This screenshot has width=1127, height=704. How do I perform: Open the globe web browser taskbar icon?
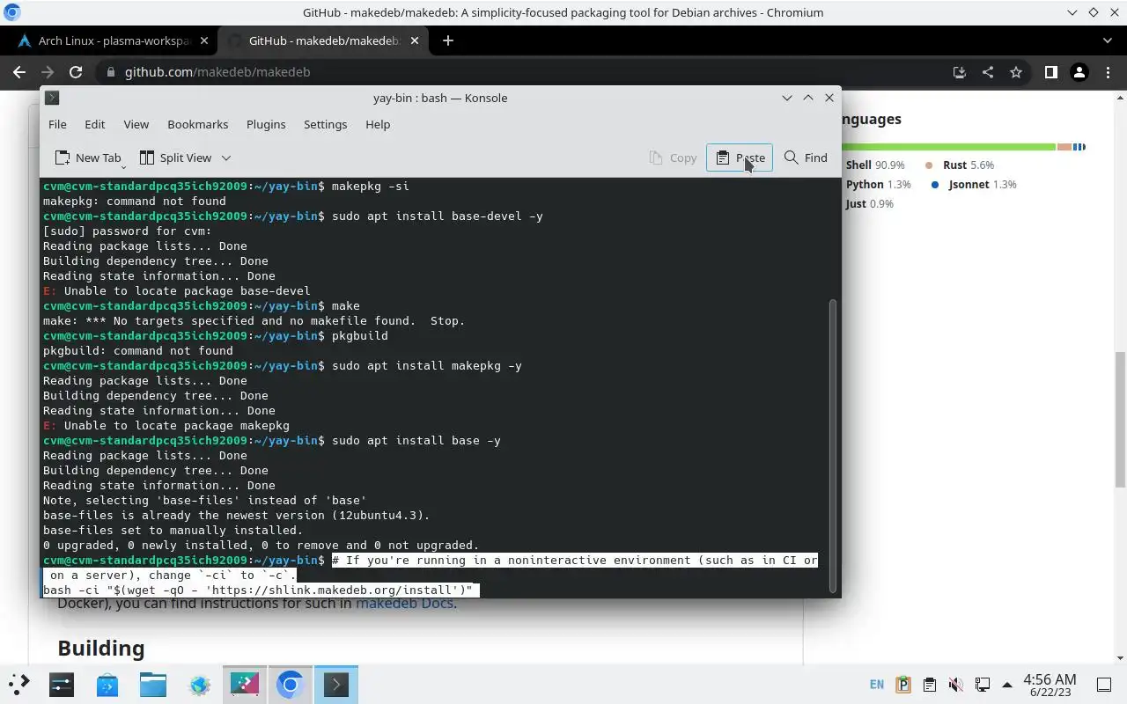point(199,684)
